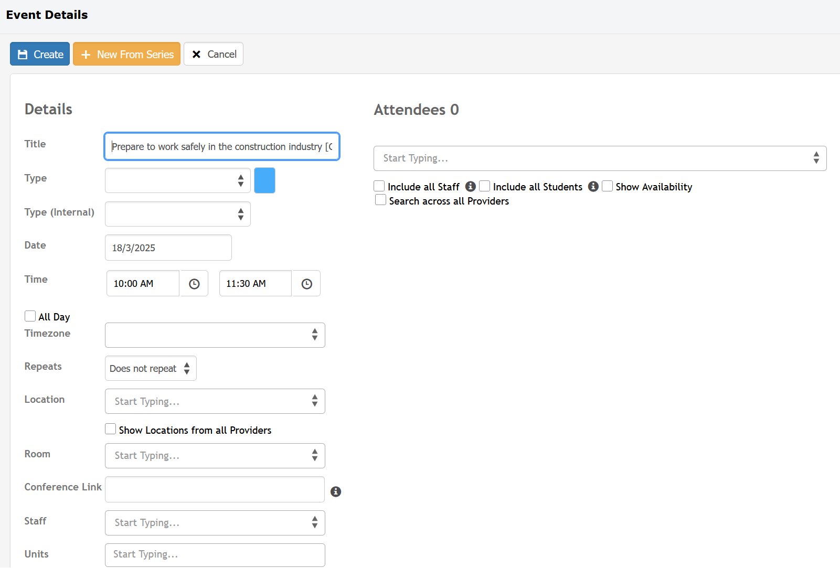Open the Location combo box
The width and height of the screenshot is (840, 568).
pos(215,401)
